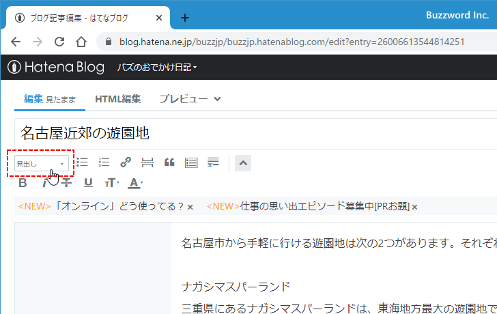
Task: Insert table of contents icon
Action: point(191,162)
